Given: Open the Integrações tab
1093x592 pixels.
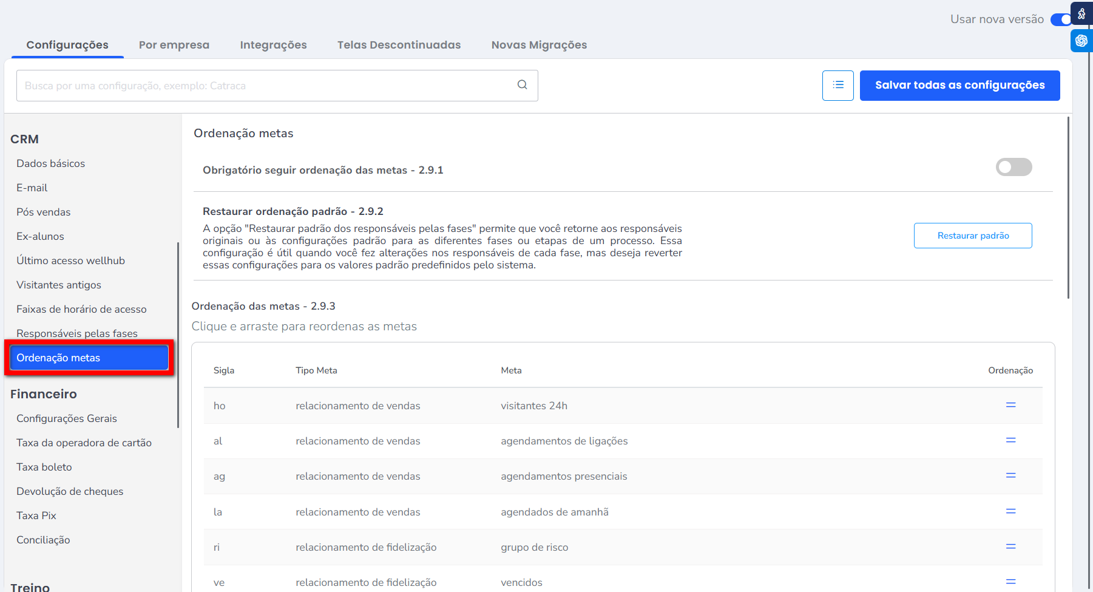Looking at the screenshot, I should (x=273, y=45).
